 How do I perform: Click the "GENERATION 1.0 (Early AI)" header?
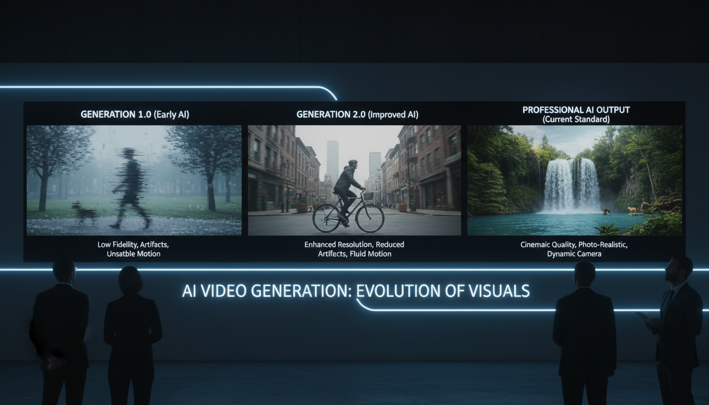[136, 114]
